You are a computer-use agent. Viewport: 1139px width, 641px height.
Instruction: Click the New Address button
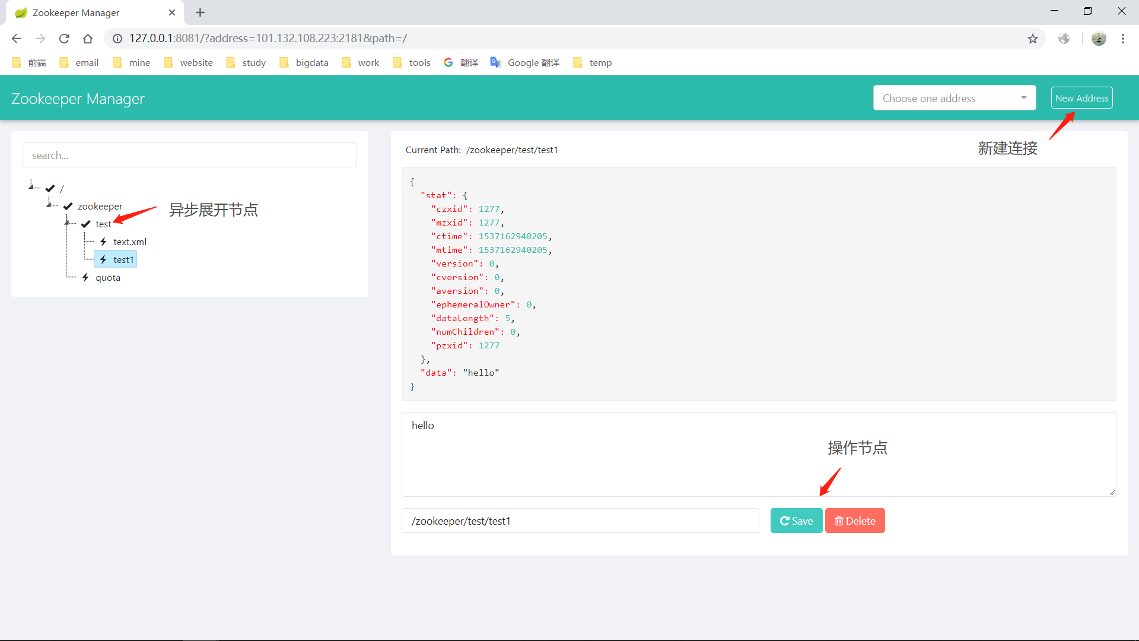(1081, 98)
